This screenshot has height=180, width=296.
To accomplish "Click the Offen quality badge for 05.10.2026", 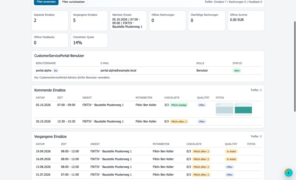I will [202, 105].
